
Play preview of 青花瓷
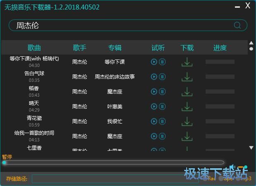pos(154,121)
